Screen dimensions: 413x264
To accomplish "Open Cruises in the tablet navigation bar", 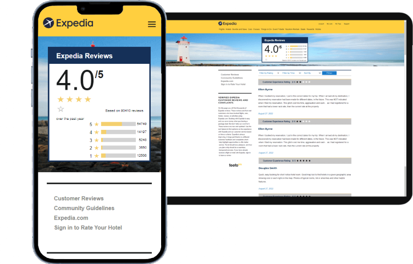I will (256, 29).
